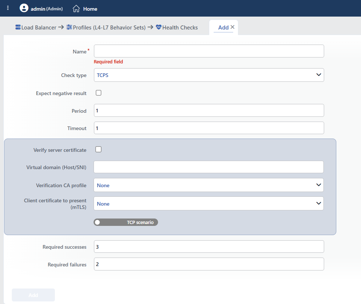Click the 'Required successes' label
361x304 pixels.
click(64, 247)
